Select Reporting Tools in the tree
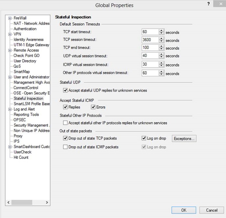The width and height of the screenshot is (226, 218). coord(26,114)
